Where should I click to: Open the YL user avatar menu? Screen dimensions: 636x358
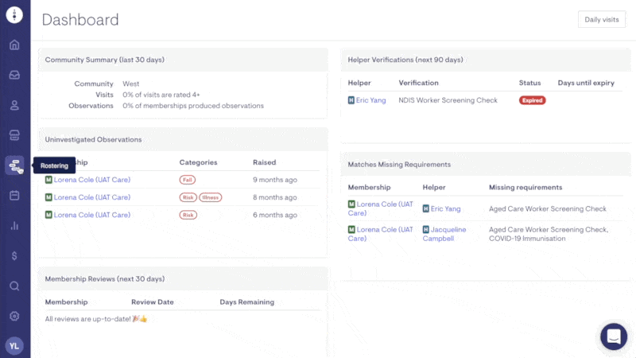coord(14,345)
